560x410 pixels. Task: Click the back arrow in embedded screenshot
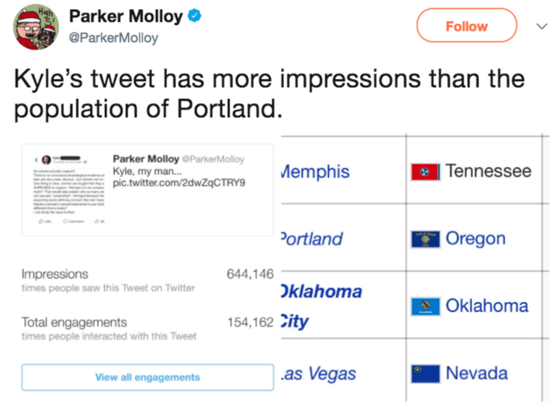click(37, 159)
